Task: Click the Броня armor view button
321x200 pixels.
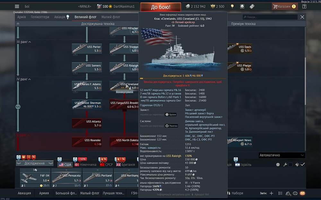Action: [171, 115]
